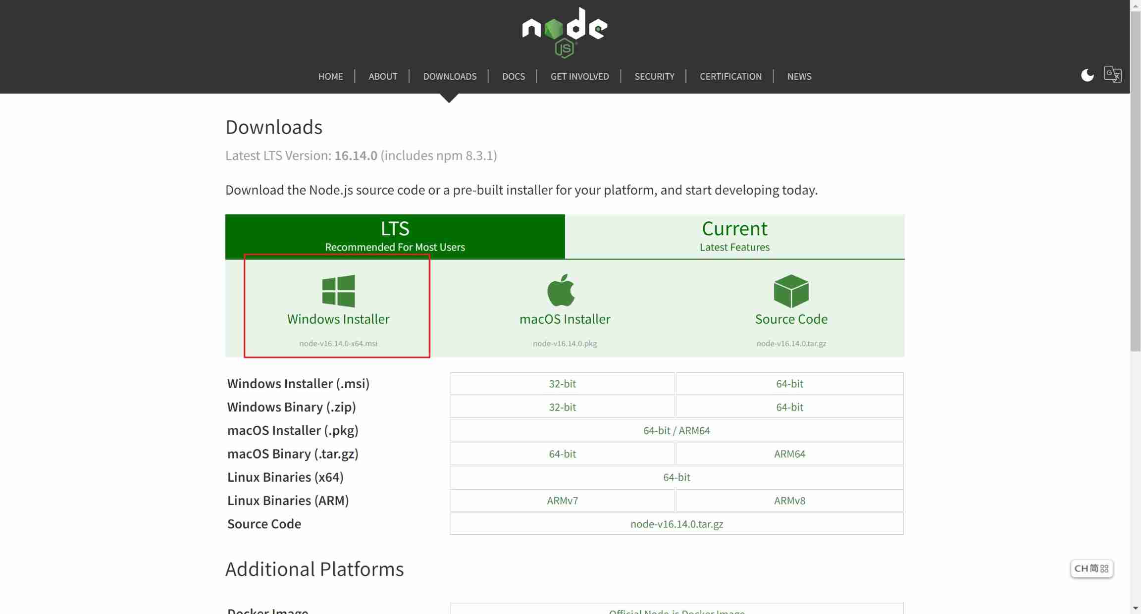Select the LTS Recommended tab
The image size is (1141, 614).
coord(395,236)
